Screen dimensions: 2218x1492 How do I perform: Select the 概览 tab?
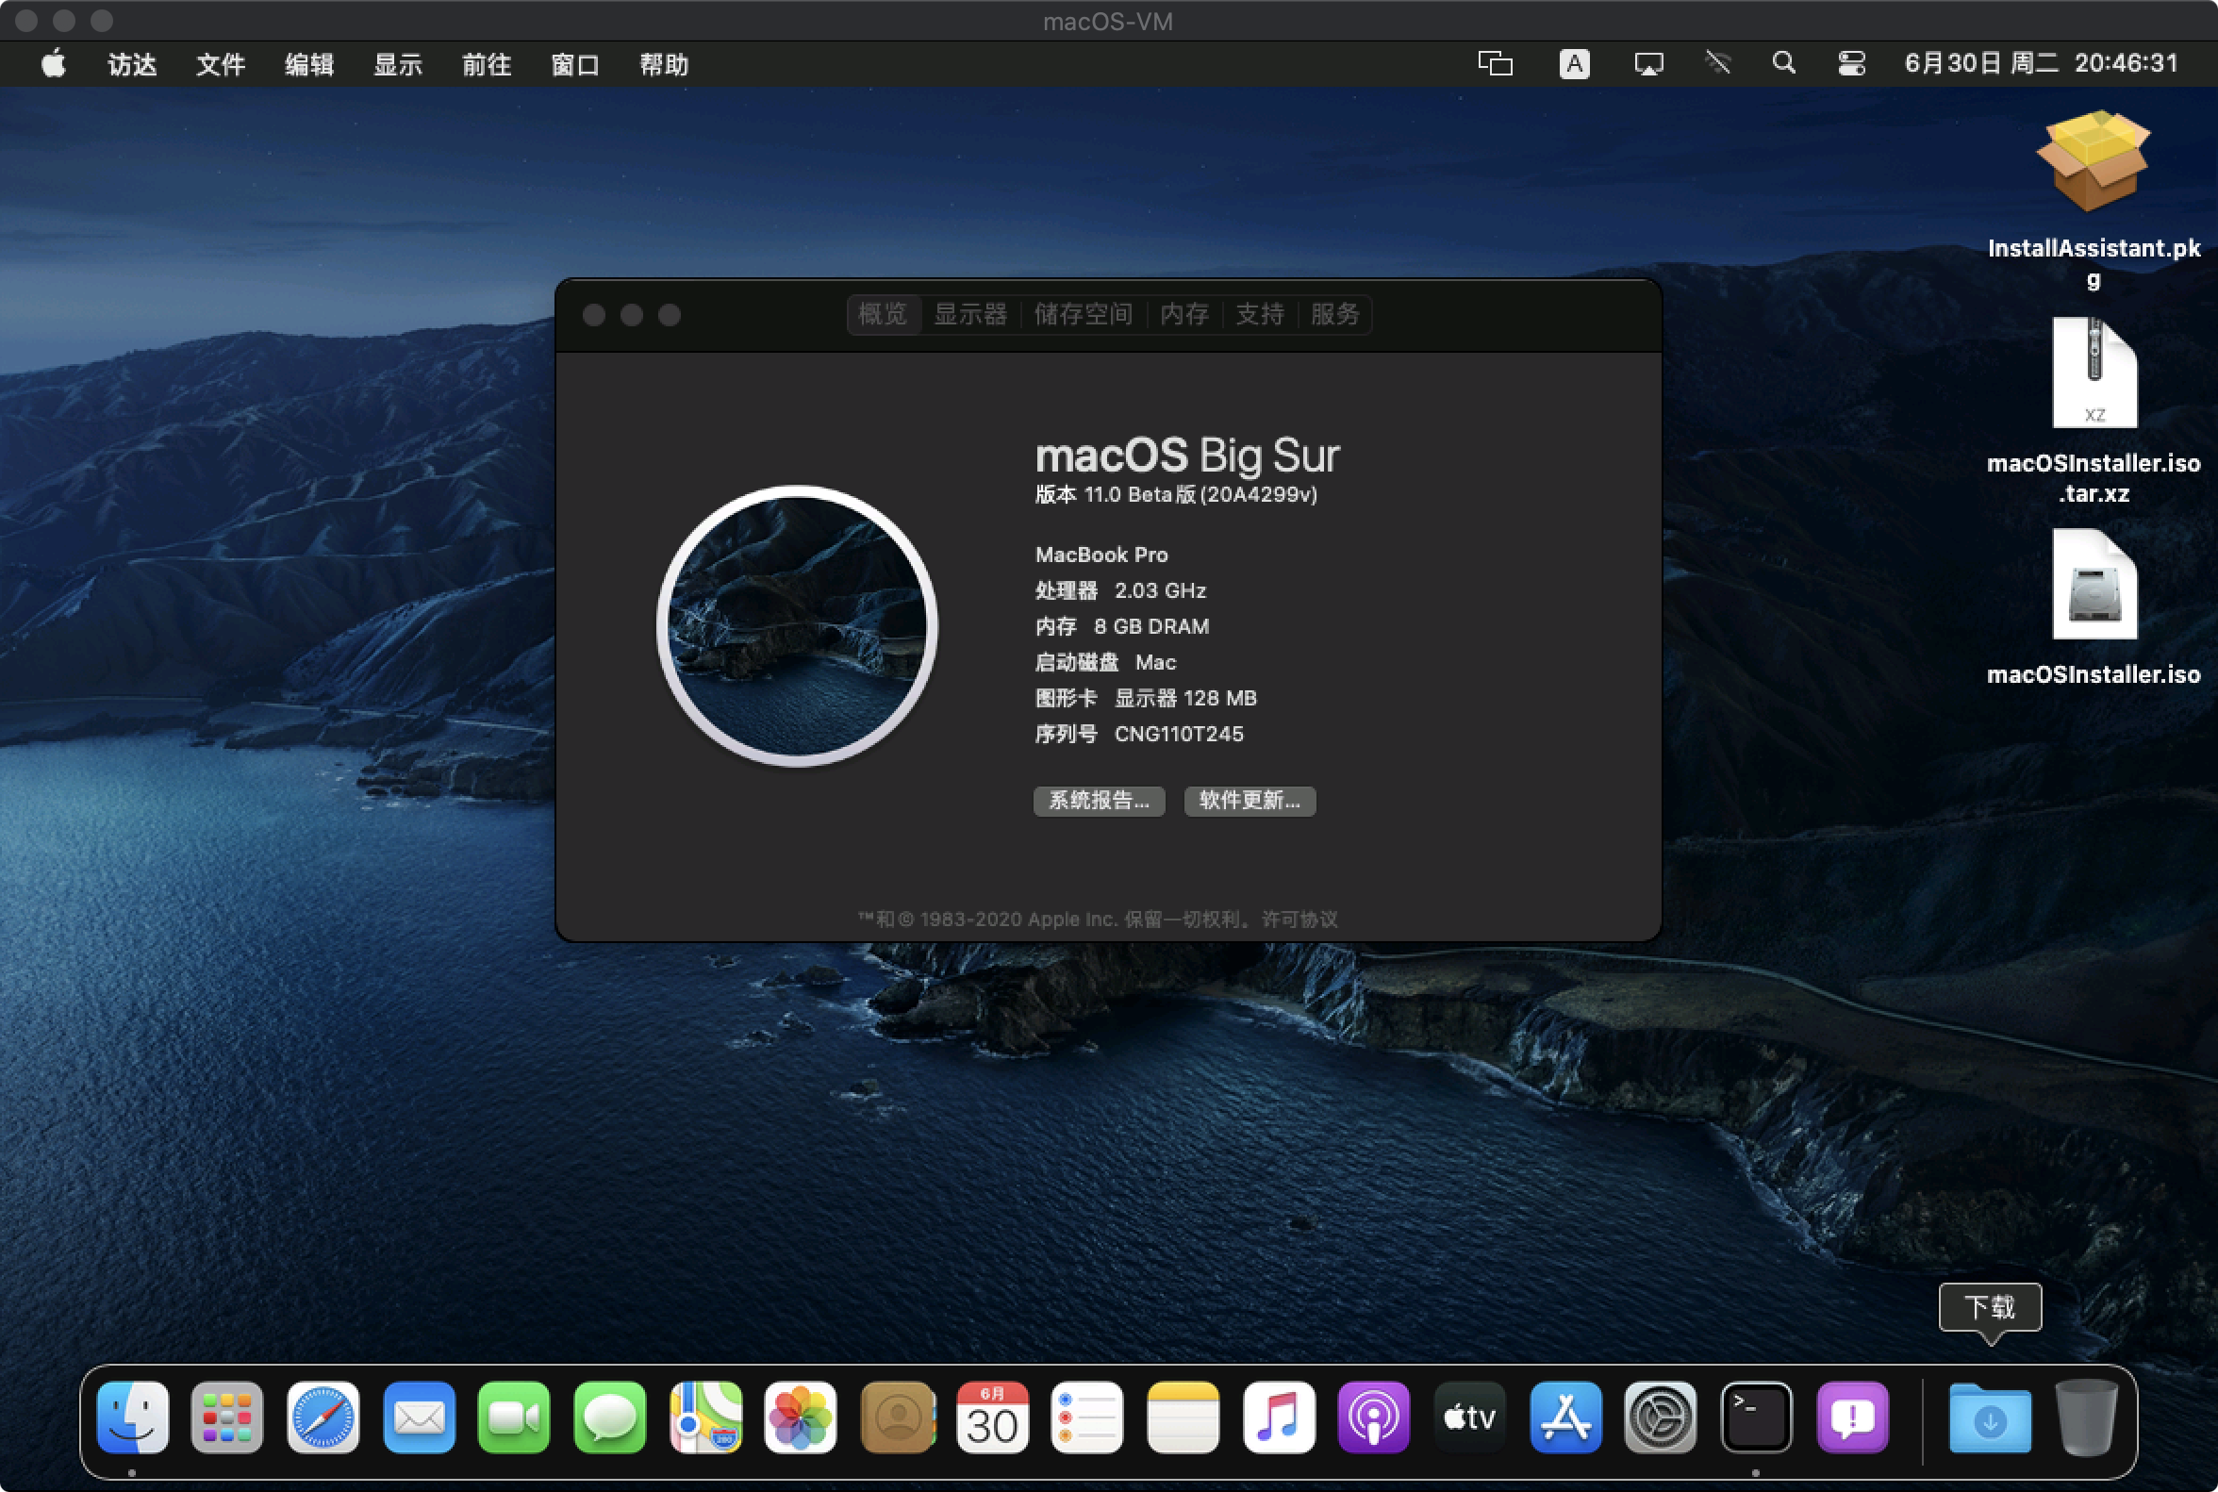883,314
